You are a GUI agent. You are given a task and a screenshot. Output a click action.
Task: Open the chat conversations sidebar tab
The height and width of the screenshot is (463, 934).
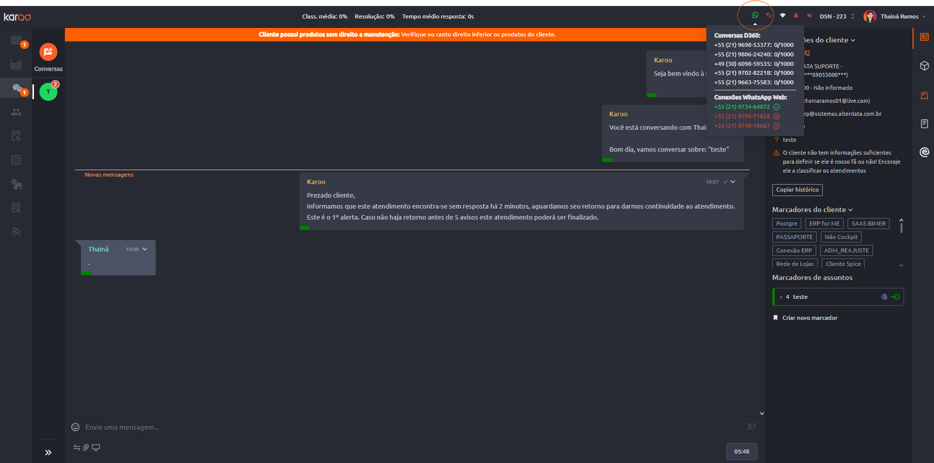pyautogui.click(x=17, y=89)
